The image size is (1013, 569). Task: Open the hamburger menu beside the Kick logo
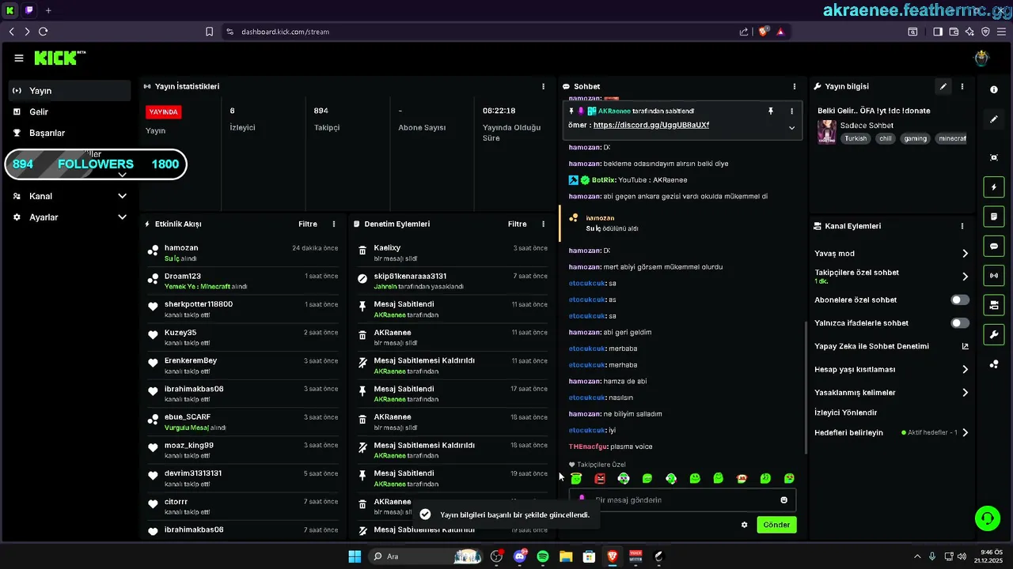click(19, 58)
